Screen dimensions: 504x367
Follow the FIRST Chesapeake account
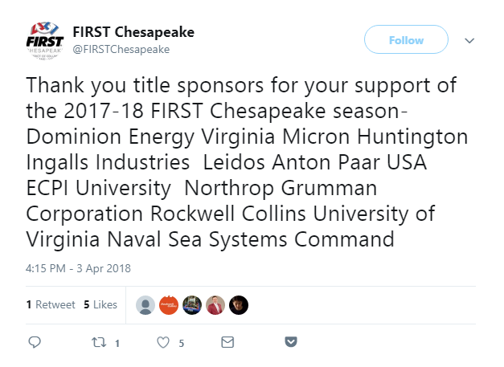coord(406,39)
